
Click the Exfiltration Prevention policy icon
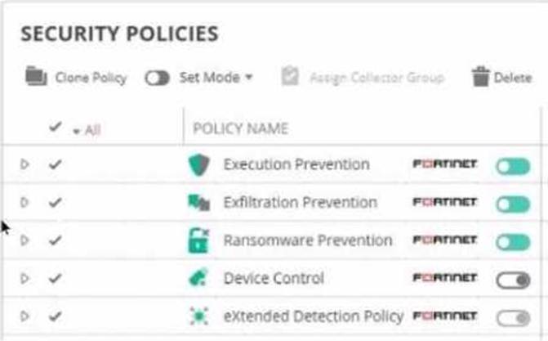198,203
